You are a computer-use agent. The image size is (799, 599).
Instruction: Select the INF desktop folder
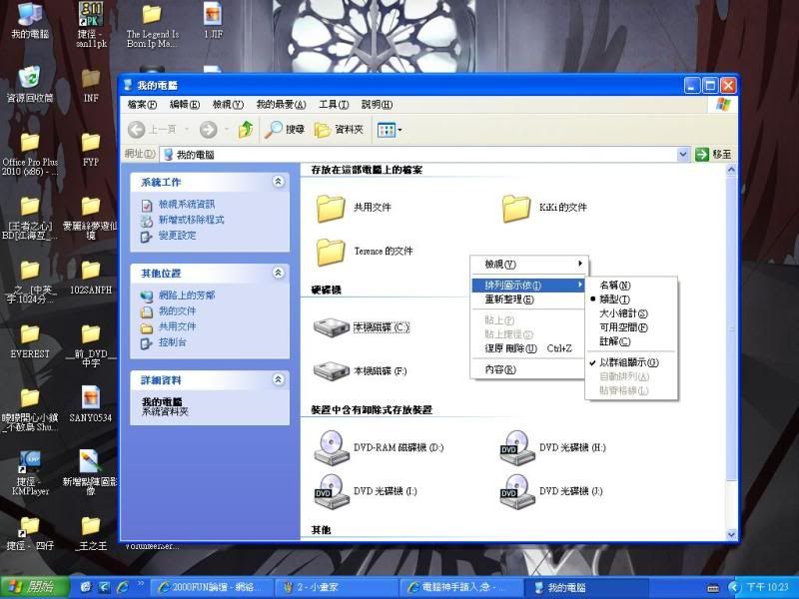pos(91,86)
